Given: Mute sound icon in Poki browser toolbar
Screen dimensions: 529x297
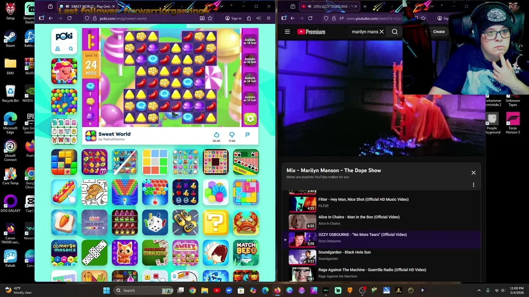Looking at the screenshot, I should coord(259,18).
